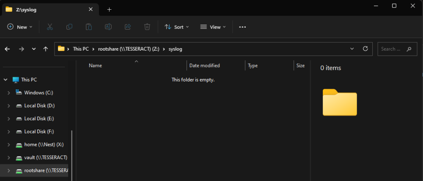This screenshot has height=181, width=423.
Task: Expand the rootshare tree node in sidebar
Action: [9, 170]
